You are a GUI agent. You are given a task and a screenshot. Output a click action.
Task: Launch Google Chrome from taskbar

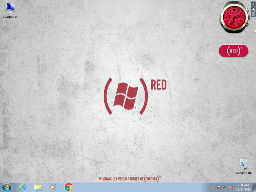(x=68, y=187)
